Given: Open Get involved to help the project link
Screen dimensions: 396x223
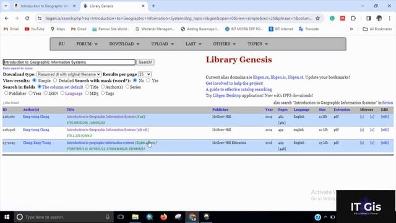Looking at the screenshot, I should pyautogui.click(x=235, y=84).
